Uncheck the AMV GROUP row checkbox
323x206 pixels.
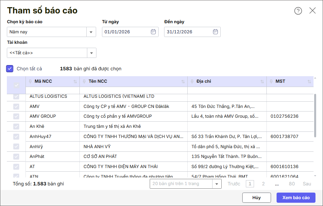(16, 116)
